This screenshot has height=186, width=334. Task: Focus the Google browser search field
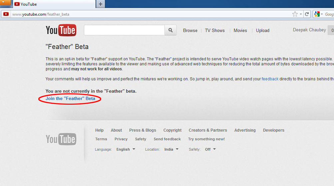[329, 14]
